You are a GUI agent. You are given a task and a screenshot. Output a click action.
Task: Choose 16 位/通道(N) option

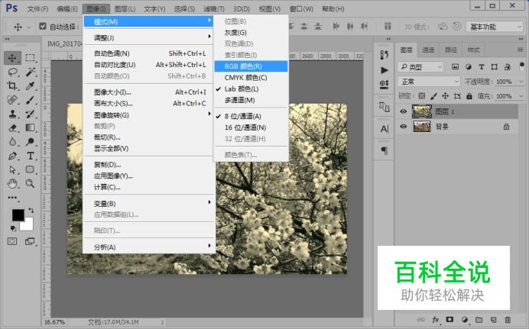(x=251, y=127)
